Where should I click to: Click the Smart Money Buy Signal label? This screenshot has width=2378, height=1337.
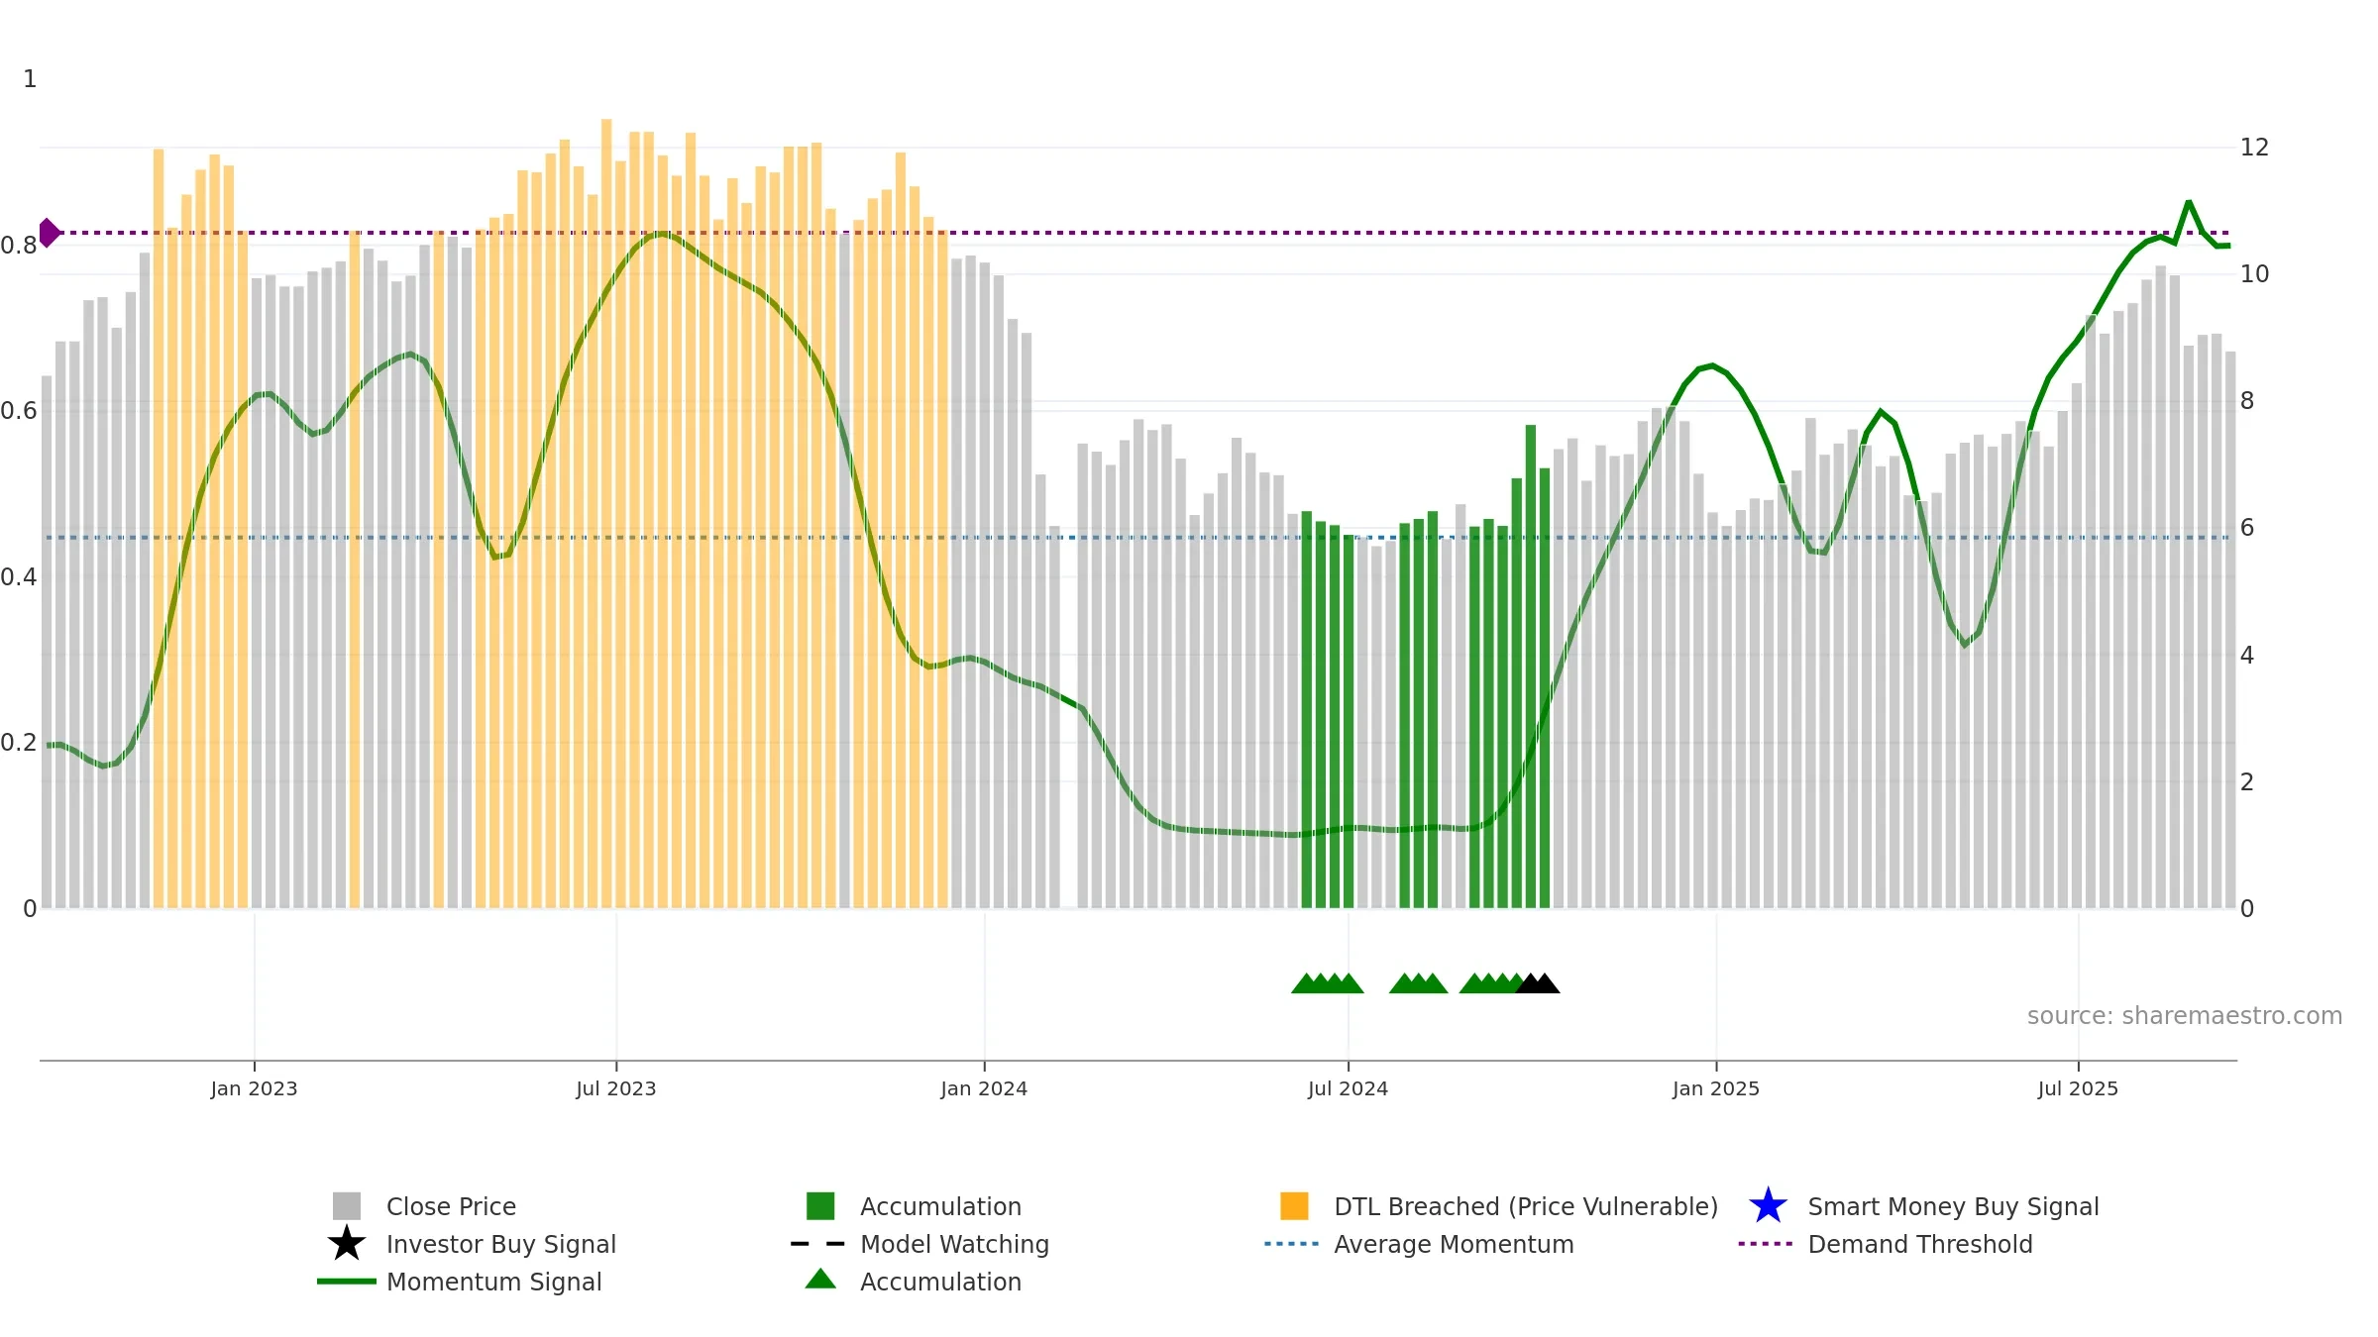pos(1953,1206)
